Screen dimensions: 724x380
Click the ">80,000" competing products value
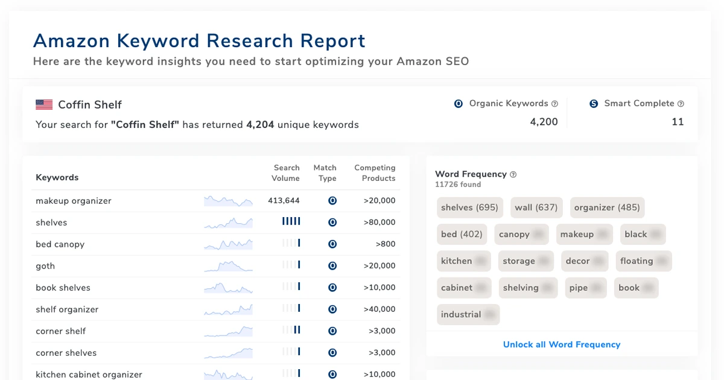tap(379, 223)
